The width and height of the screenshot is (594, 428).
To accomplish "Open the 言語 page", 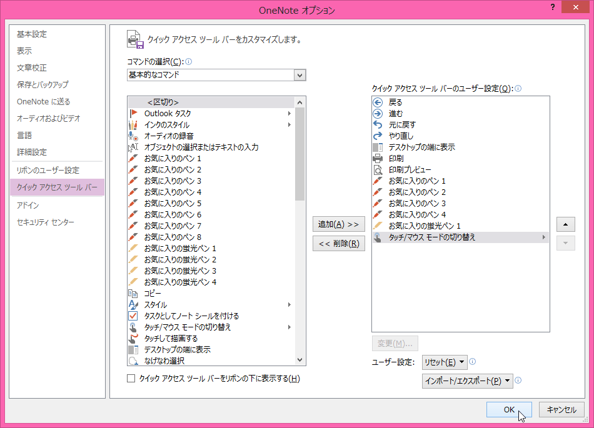I will pyautogui.click(x=24, y=135).
